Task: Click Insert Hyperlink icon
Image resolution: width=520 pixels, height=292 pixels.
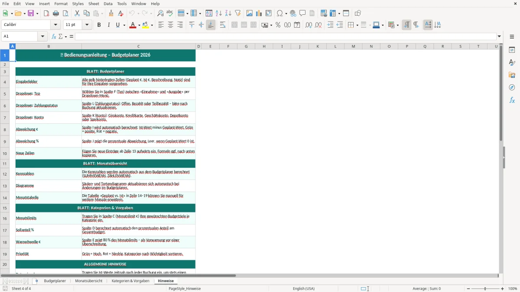Action: click(x=293, y=13)
